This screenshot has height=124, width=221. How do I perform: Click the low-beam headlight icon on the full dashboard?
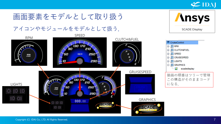tap(57, 103)
